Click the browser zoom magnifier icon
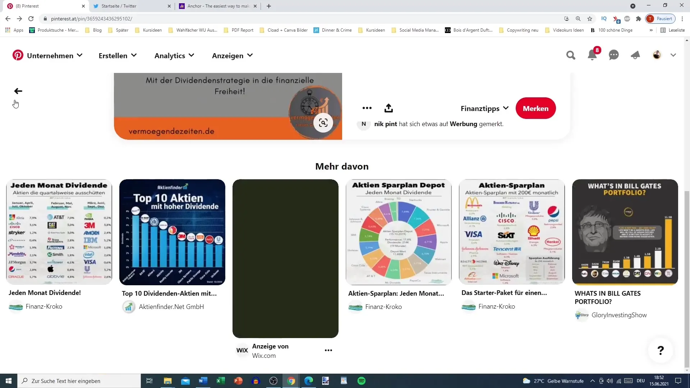Image resolution: width=690 pixels, height=388 pixels. coord(578,19)
